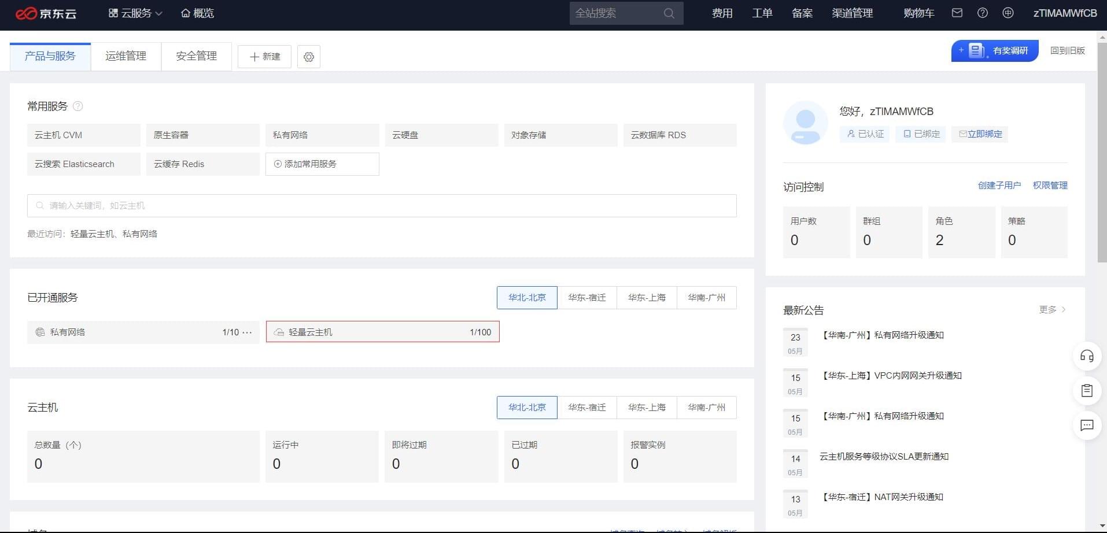Open the customer service headset icon
1107x533 pixels.
pos(1087,356)
